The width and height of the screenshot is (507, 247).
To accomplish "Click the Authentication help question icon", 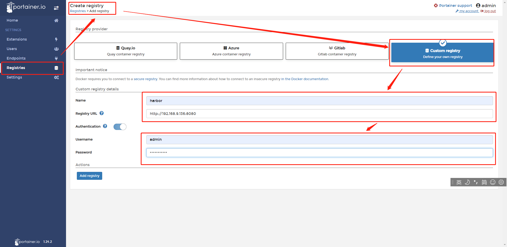I will 105,126.
